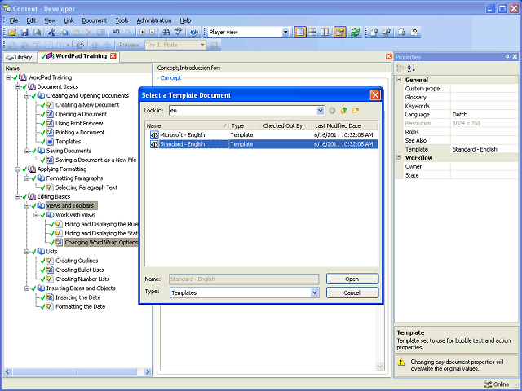The height and width of the screenshot is (391, 522).
Task: Open the Document menu
Action: pos(95,20)
